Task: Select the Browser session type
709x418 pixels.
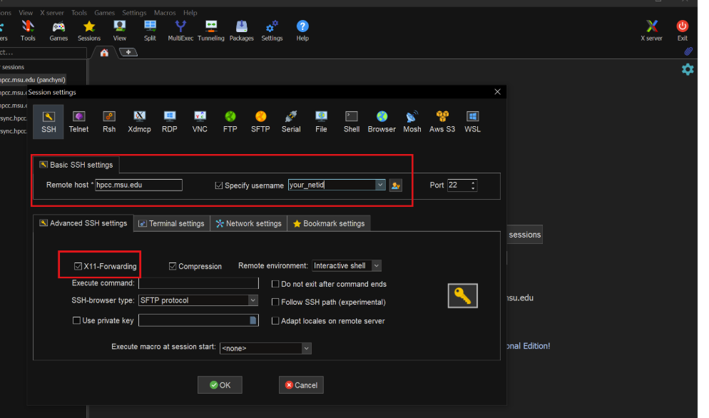Action: (382, 122)
